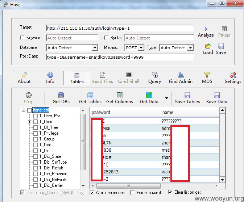Sort by the password column header
Image resolution: width=244 pixels, height=202 pixels.
(125, 112)
